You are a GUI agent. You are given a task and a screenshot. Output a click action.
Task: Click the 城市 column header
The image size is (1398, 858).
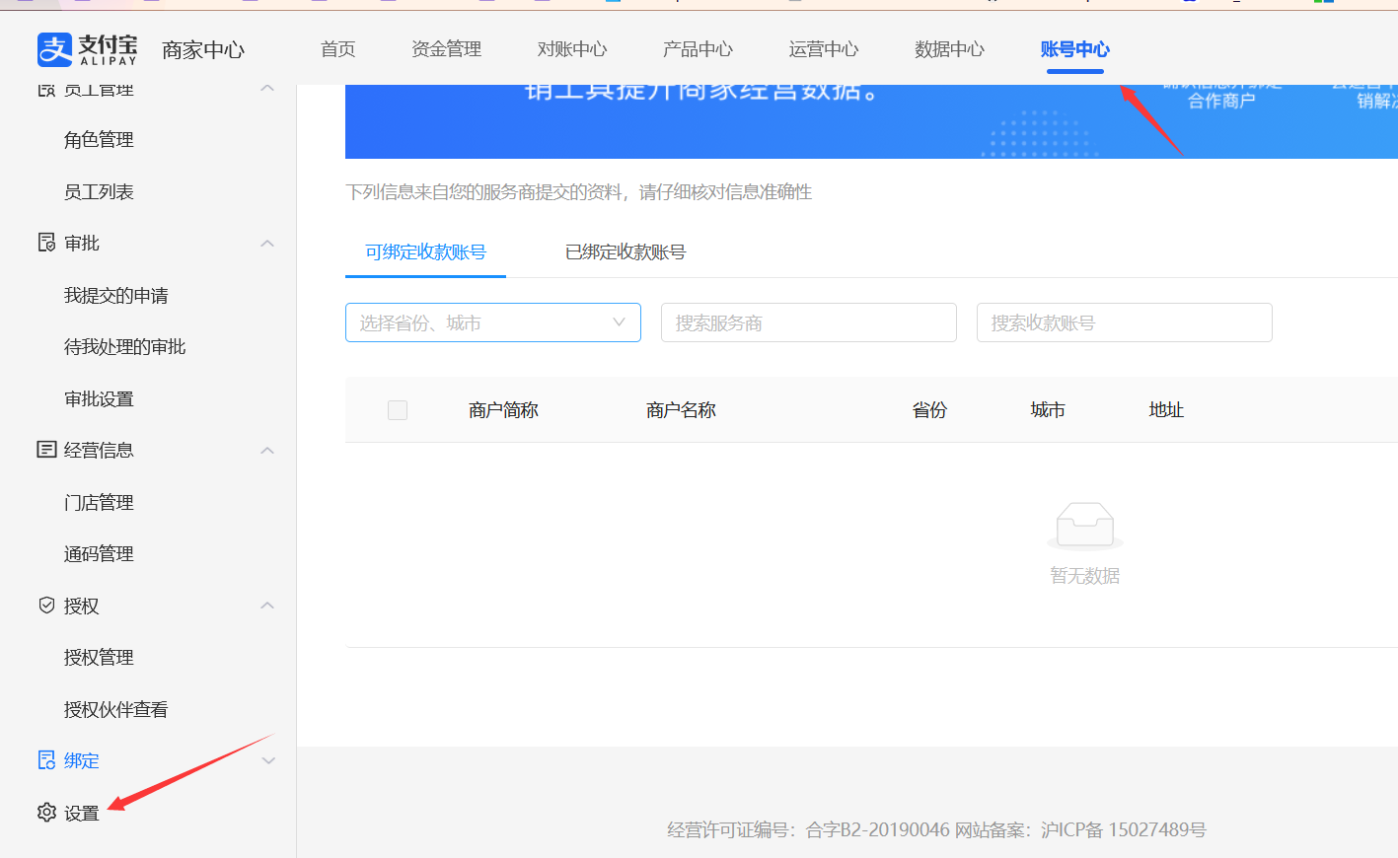[x=1048, y=409]
